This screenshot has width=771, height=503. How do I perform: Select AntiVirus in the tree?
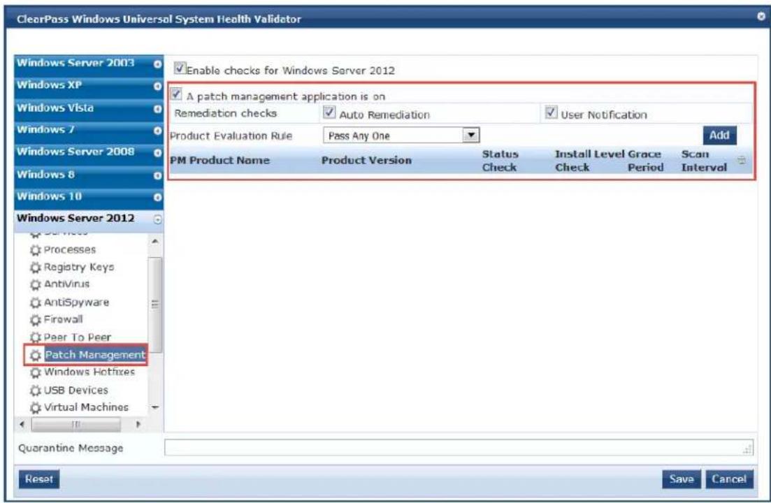point(67,284)
